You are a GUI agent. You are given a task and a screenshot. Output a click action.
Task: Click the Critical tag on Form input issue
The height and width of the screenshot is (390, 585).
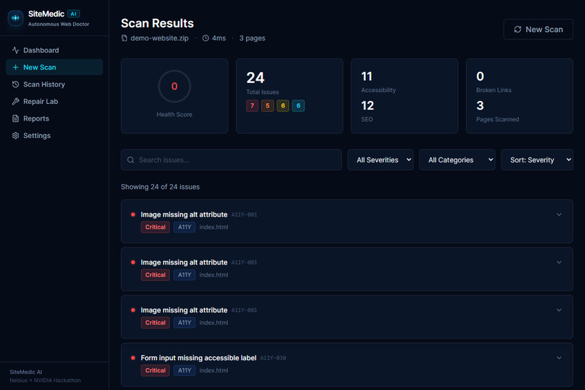[155, 370]
